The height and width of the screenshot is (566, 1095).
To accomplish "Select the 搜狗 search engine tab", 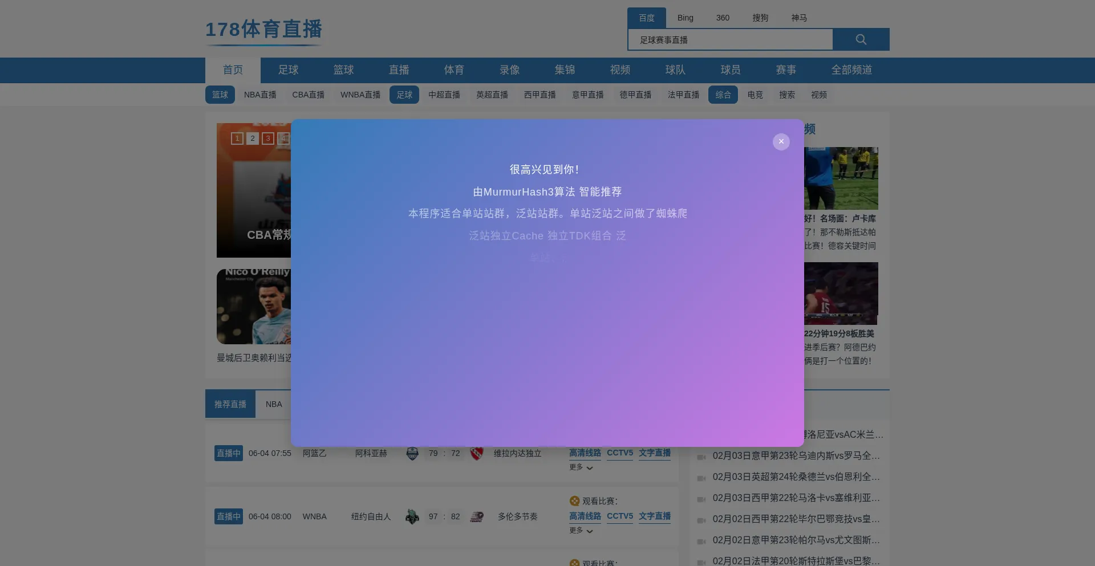I will pyautogui.click(x=760, y=18).
